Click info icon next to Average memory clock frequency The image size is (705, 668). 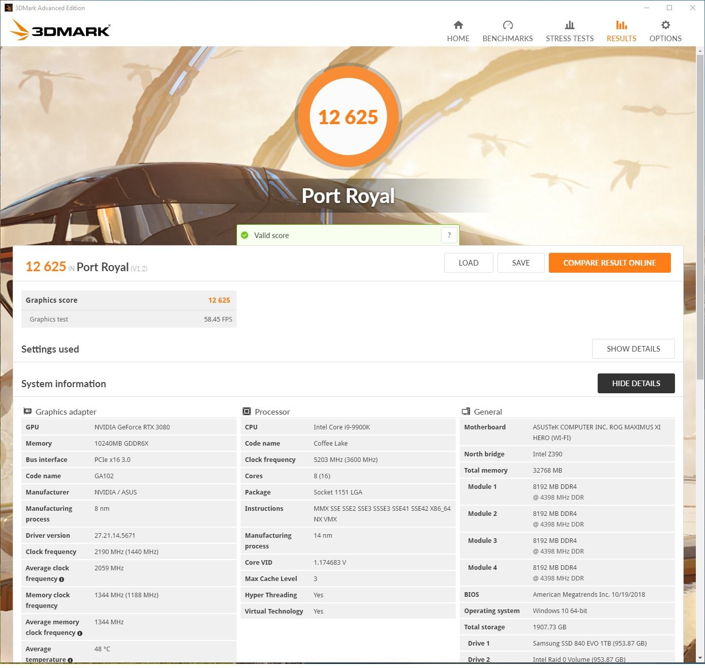80,633
